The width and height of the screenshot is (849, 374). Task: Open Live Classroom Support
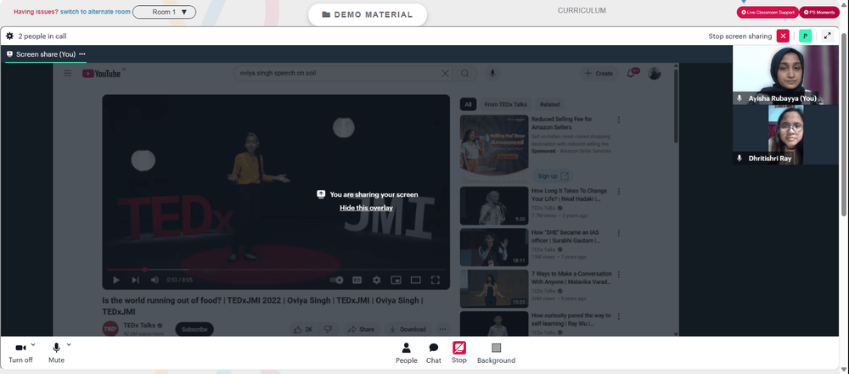(767, 12)
